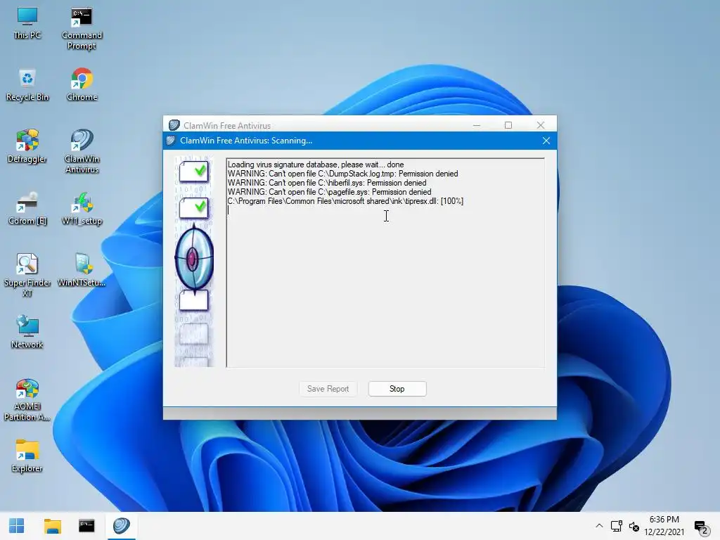Switch to Command Prompt in the taskbar
This screenshot has height=540, width=720.
pos(86,526)
